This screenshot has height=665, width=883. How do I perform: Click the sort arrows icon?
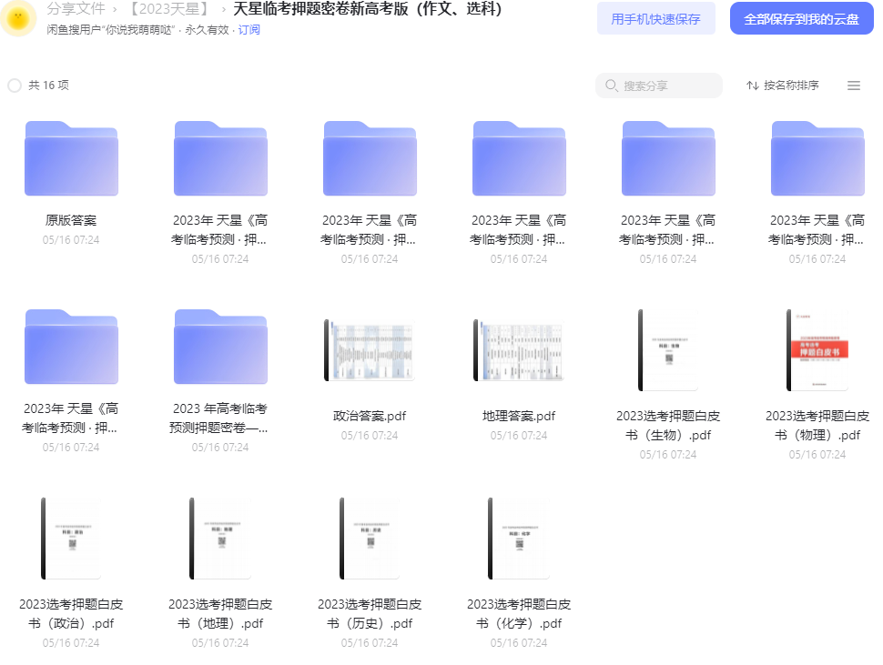[x=752, y=86]
